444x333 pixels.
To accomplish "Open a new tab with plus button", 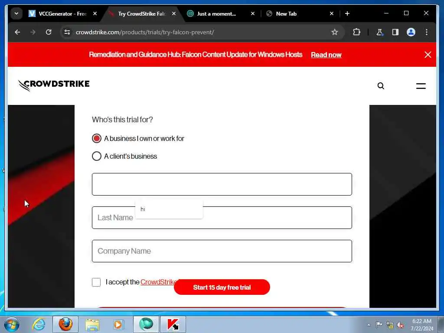I will (347, 13).
